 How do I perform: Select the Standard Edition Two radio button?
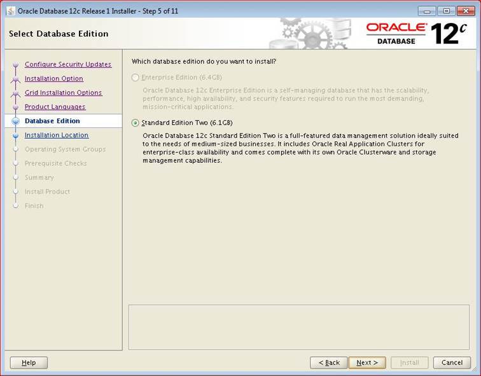(x=135, y=123)
